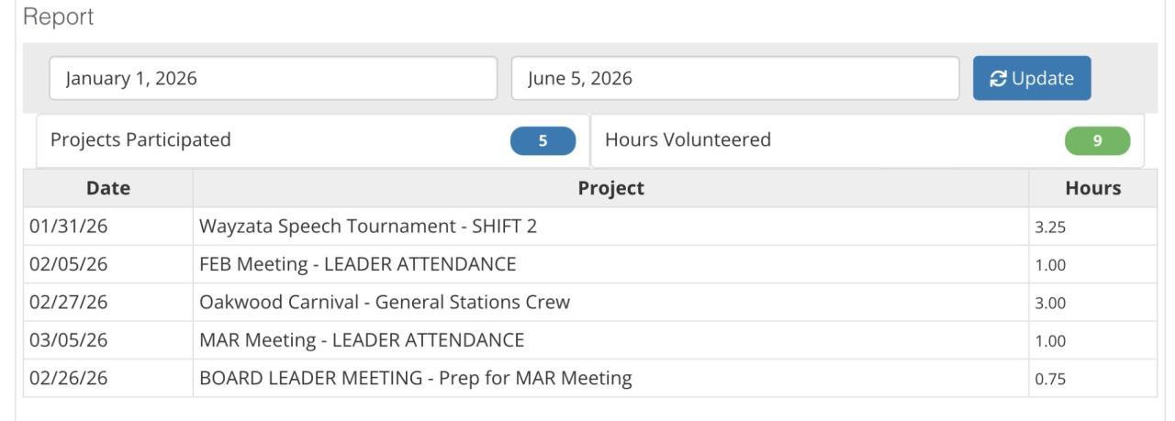Click the Hours Volunteered count badge
The image size is (1175, 421).
point(1097,141)
